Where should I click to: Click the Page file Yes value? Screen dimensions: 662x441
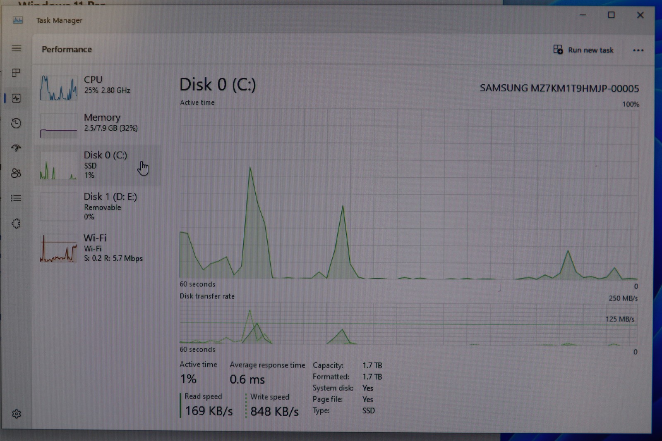(x=368, y=399)
